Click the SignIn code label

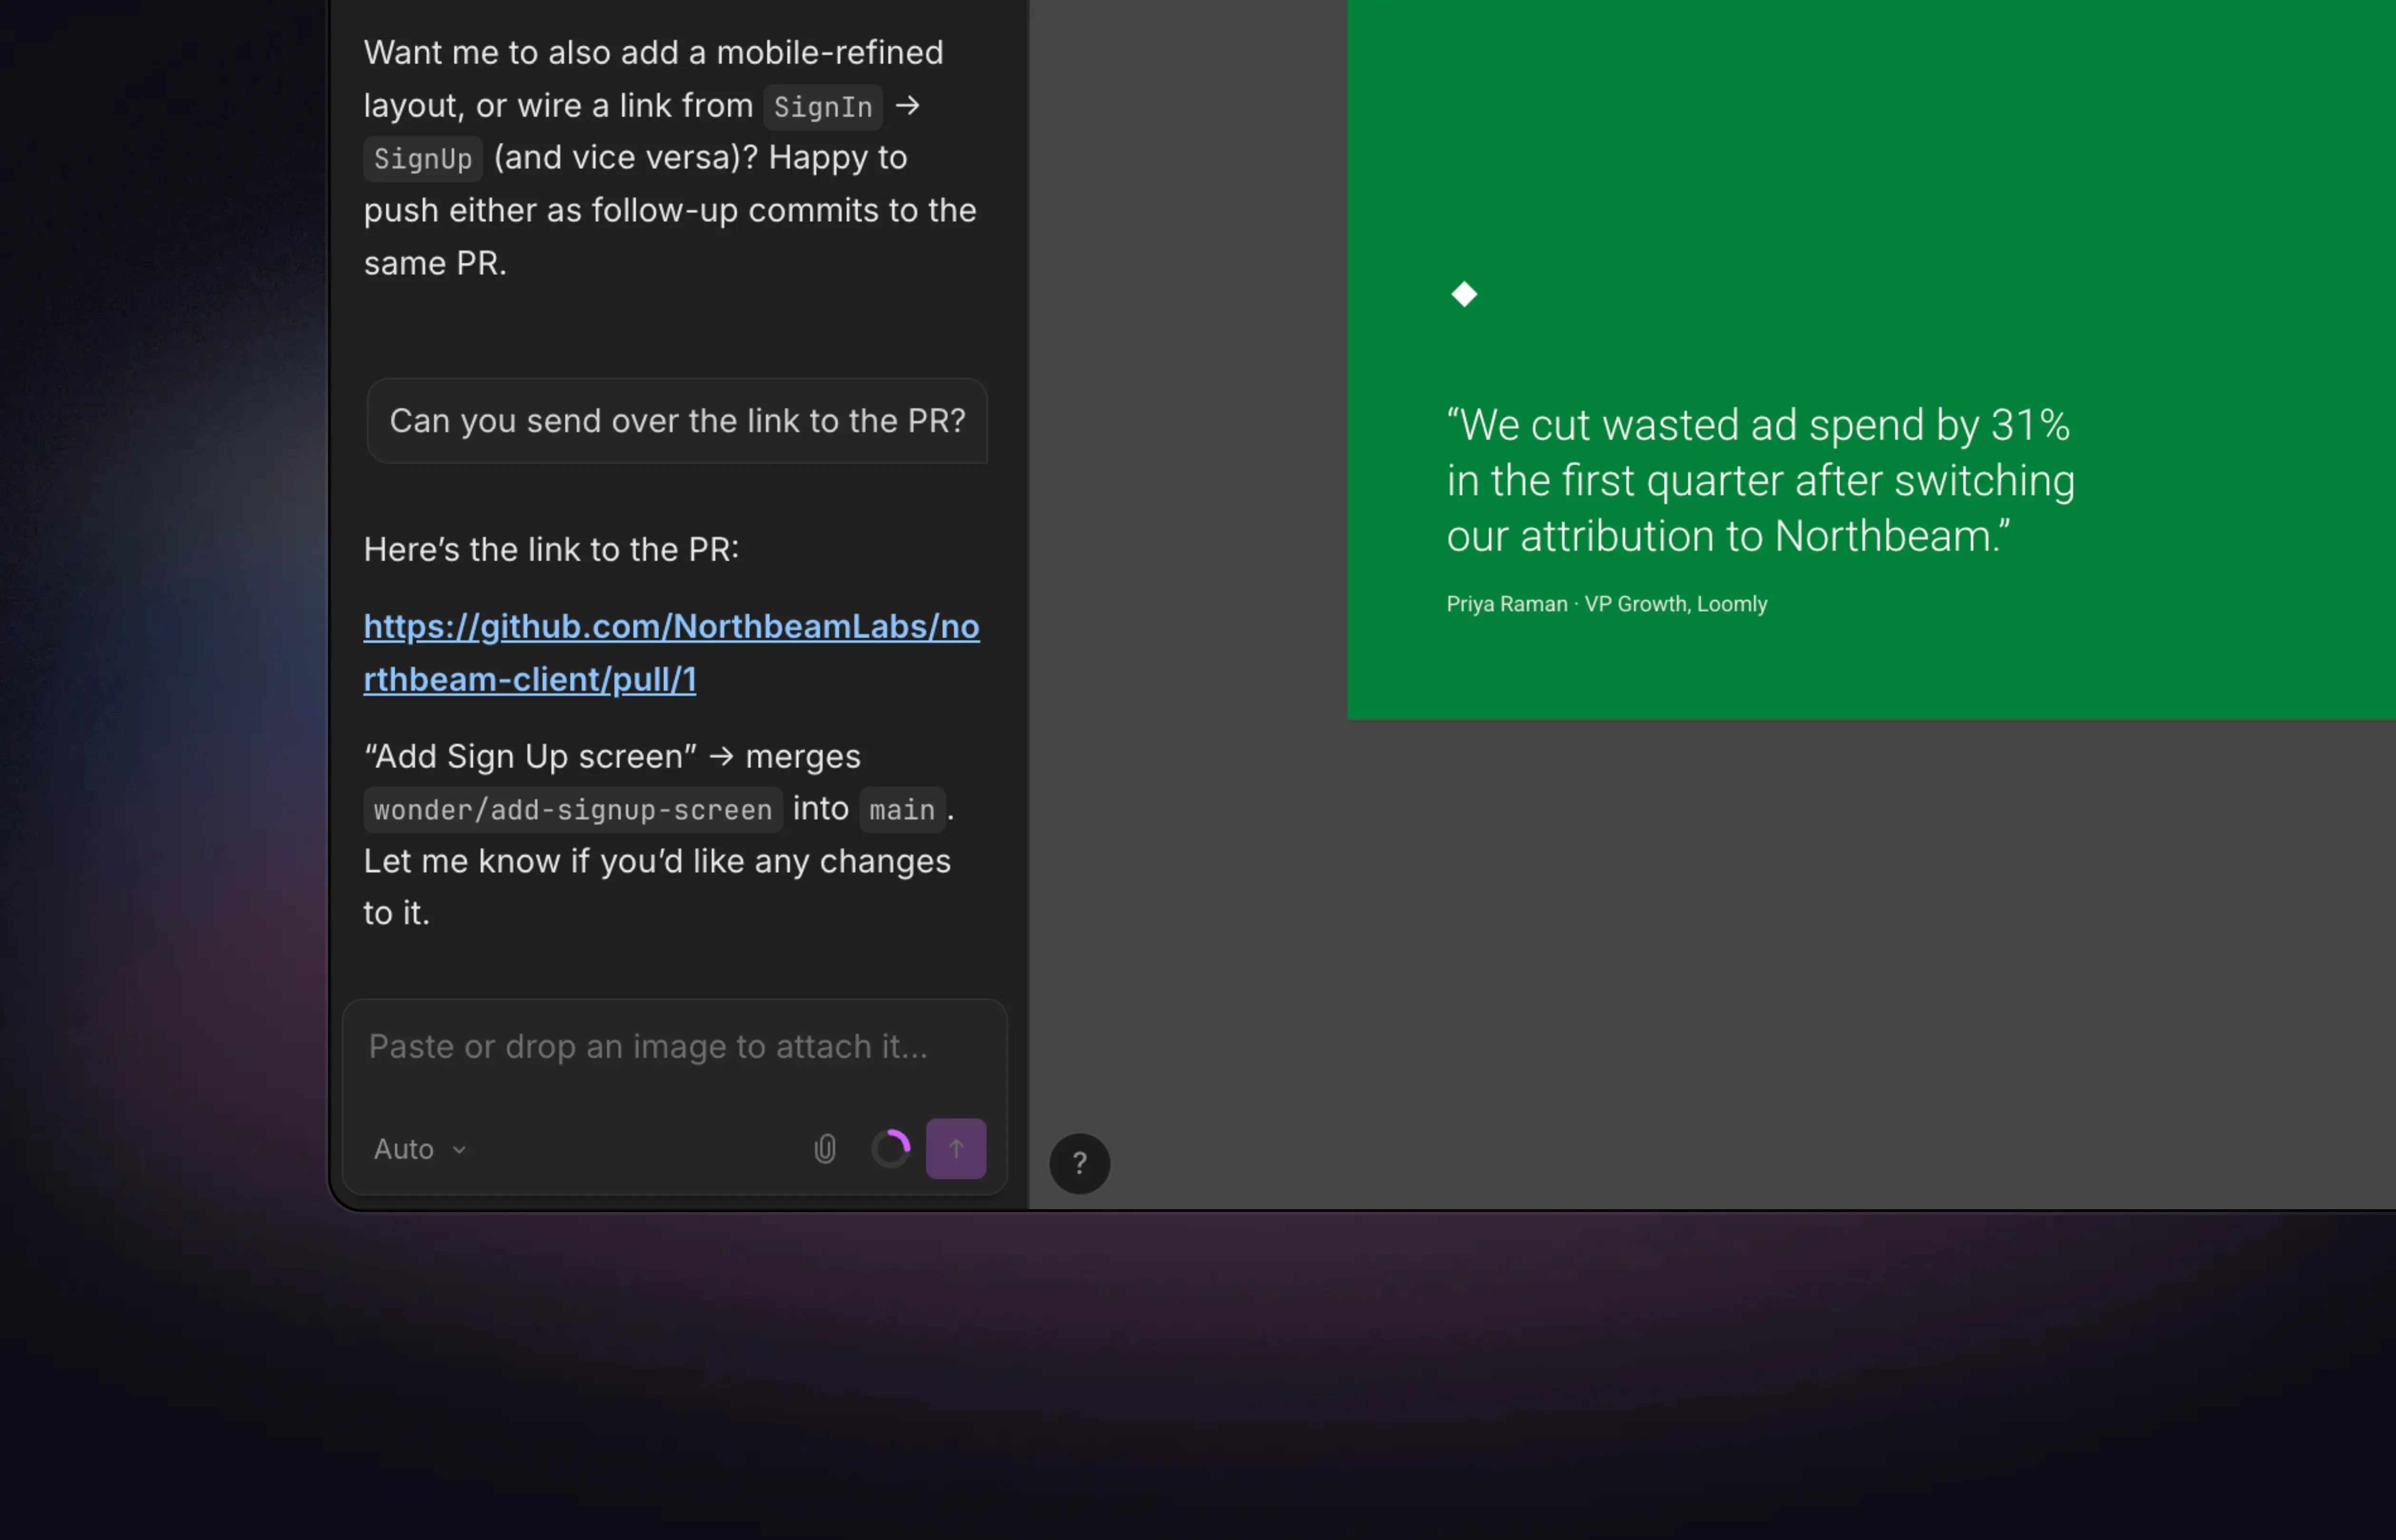point(823,107)
